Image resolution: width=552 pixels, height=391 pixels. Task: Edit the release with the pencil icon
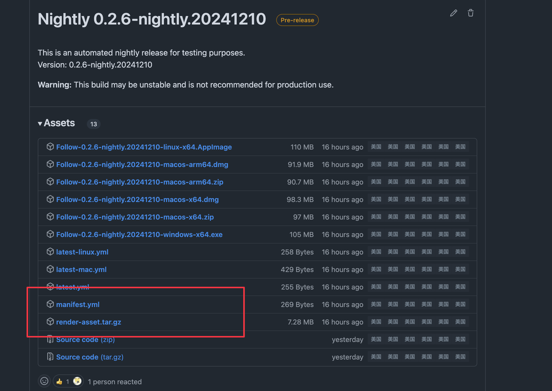click(454, 13)
